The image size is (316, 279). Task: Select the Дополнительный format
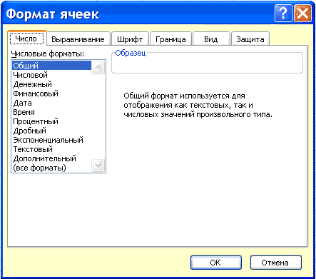click(51, 158)
